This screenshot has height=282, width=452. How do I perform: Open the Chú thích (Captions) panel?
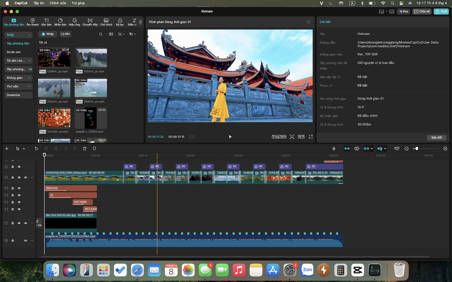point(106,22)
